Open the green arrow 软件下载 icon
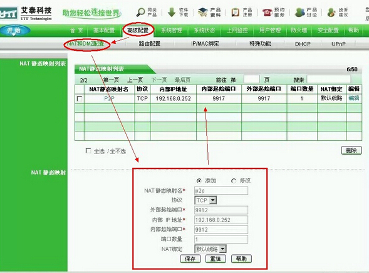The image size is (369, 273). [172, 12]
